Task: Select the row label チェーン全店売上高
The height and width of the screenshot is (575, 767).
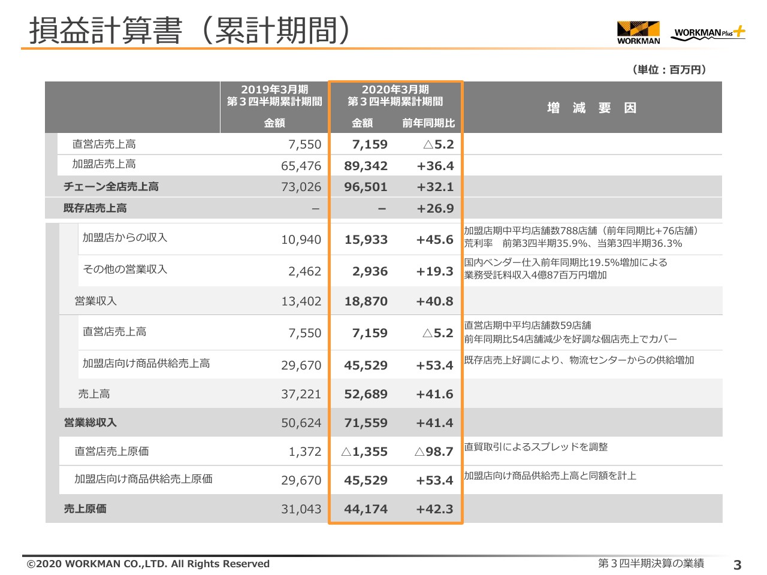Action: click(x=111, y=187)
